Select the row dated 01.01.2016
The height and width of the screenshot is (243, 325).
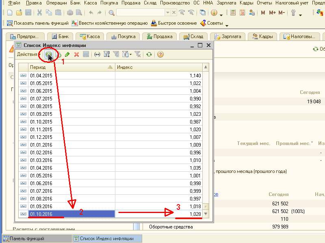coord(110,145)
